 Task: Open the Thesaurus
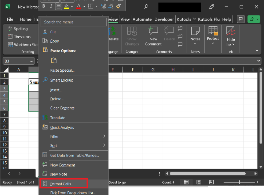(19, 37)
